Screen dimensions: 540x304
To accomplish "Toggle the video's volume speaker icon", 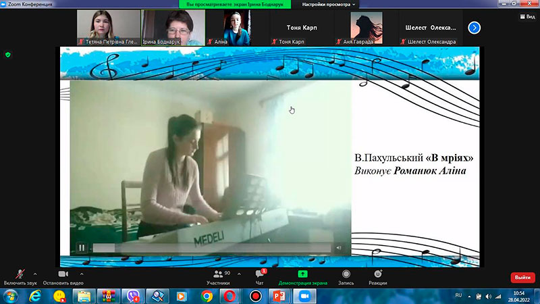I will point(339,247).
